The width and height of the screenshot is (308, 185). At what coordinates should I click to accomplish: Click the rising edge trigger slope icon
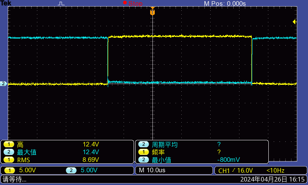(x=234, y=170)
